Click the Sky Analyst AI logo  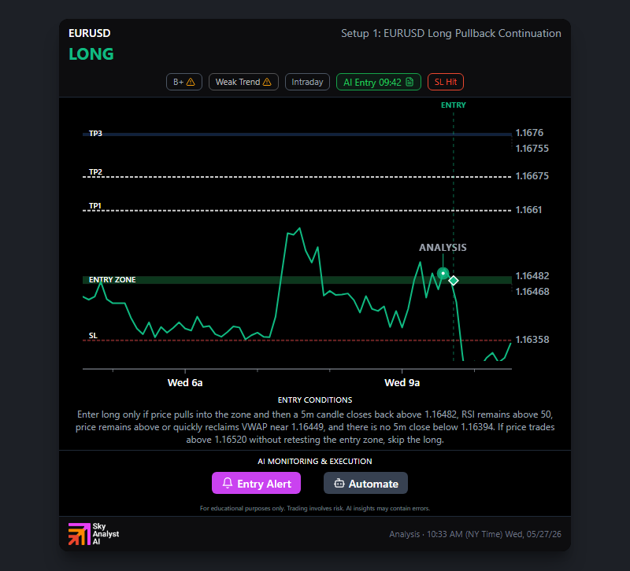point(94,534)
